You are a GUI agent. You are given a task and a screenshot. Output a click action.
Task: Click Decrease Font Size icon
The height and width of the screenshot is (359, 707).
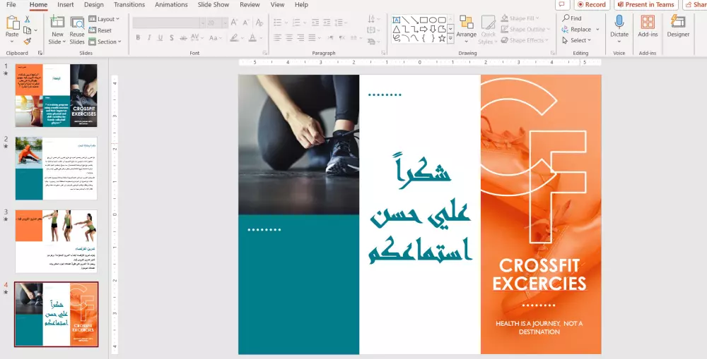246,23
